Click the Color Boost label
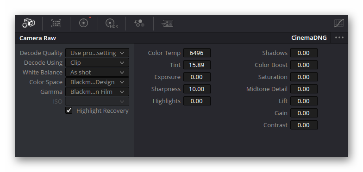 tap(271, 65)
